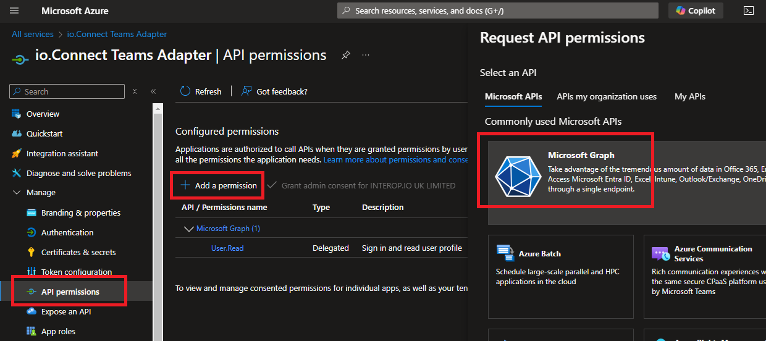Collapse the Microsoft Graph (1) permissions group
The width and height of the screenshot is (766, 341).
click(x=188, y=229)
